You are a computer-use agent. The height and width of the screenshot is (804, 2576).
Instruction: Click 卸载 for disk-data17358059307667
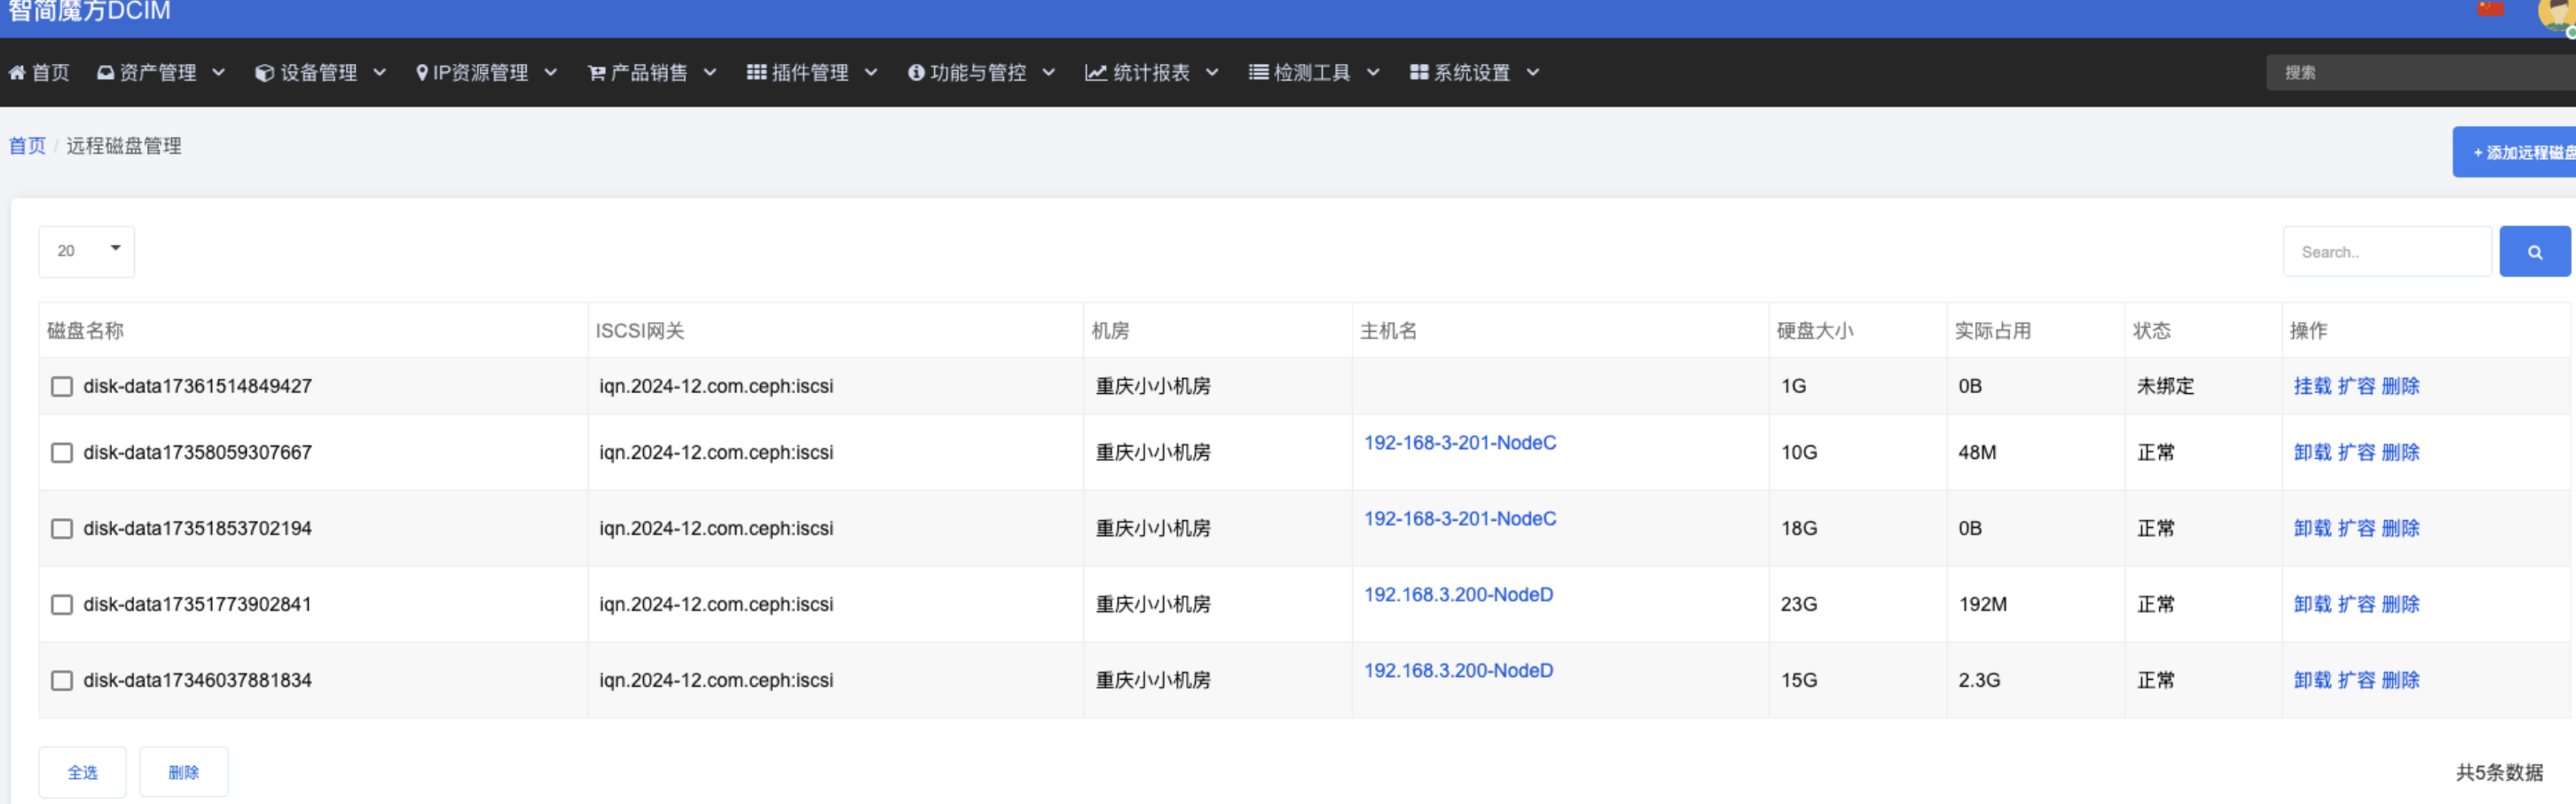pos(2312,453)
